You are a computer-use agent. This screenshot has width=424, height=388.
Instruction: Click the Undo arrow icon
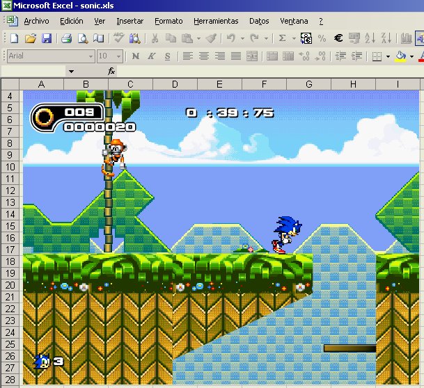click(231, 38)
